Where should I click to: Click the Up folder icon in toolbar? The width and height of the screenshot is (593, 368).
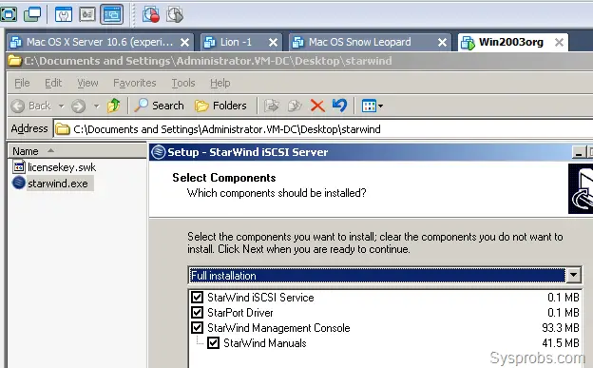pyautogui.click(x=113, y=106)
